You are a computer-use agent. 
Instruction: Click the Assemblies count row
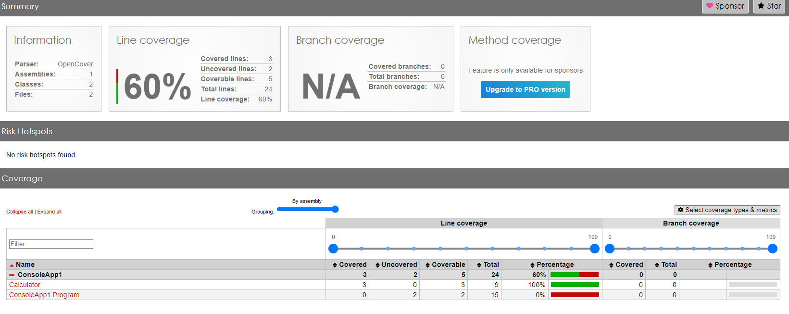click(x=54, y=74)
